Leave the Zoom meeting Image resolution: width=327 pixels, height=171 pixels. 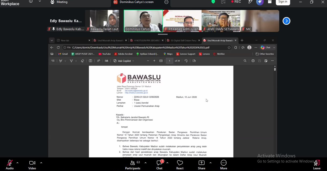317,165
